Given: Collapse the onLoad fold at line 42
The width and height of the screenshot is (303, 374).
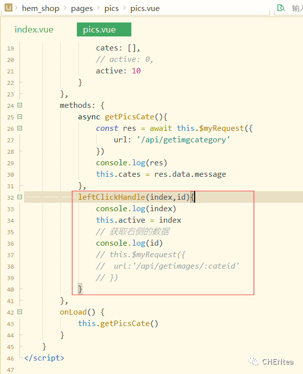Looking at the screenshot, I should 20,312.
